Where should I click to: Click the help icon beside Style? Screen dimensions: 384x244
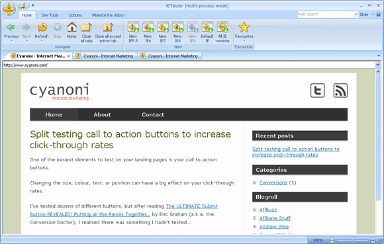click(x=379, y=15)
